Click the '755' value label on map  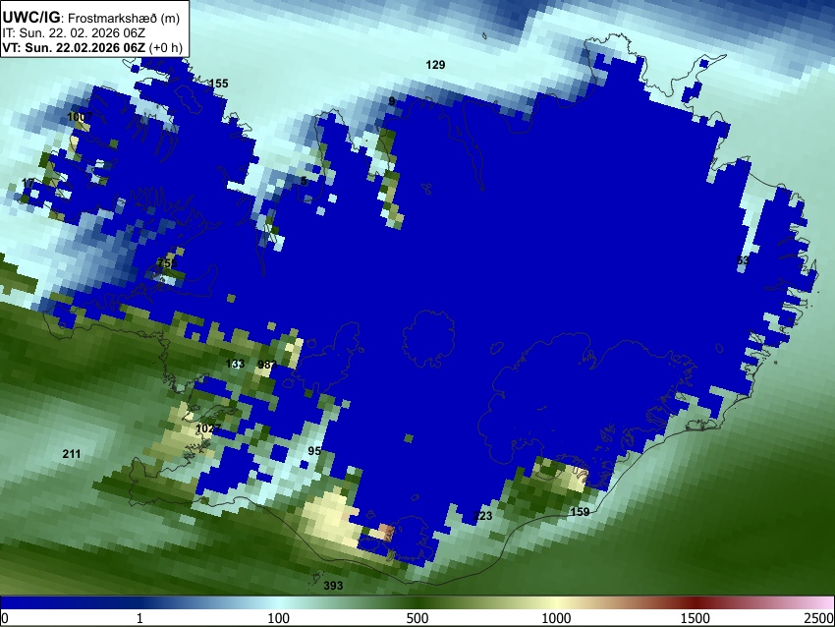(x=167, y=263)
